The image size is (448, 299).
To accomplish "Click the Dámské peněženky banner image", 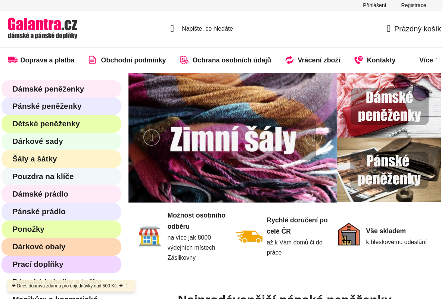I will click(x=389, y=105).
